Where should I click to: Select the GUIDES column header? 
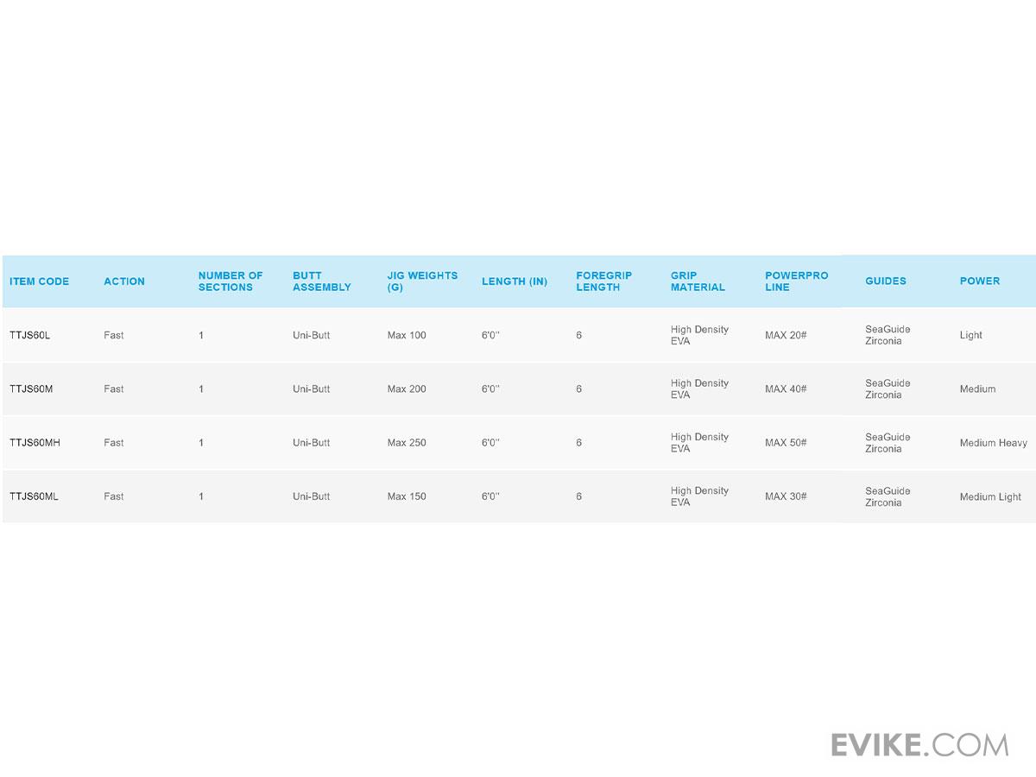[886, 281]
